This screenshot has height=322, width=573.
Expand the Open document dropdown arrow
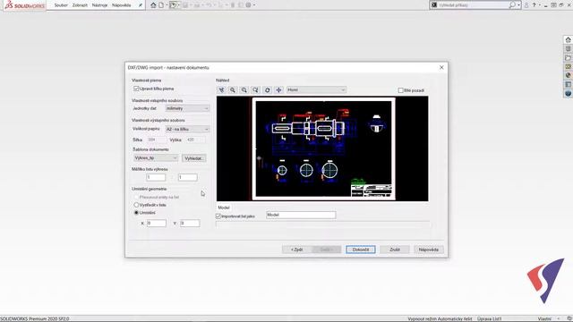(179, 5)
